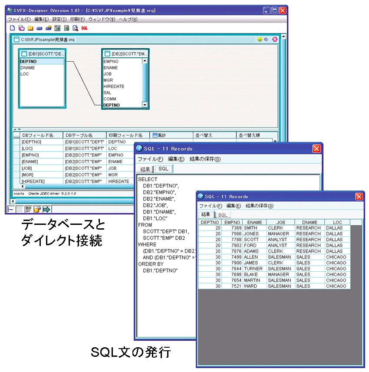This screenshot has height=372, width=369.
Task: Open the color palette grid icon
Action: click(28, 209)
